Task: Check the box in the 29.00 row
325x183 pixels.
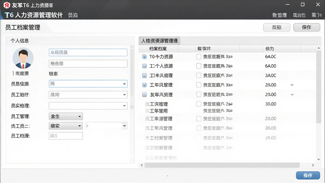Action: pos(199,95)
